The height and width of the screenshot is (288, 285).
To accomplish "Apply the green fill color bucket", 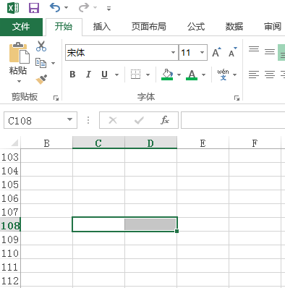I will tap(167, 75).
